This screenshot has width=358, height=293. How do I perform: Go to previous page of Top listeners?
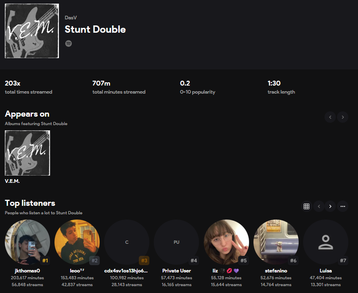coord(319,206)
